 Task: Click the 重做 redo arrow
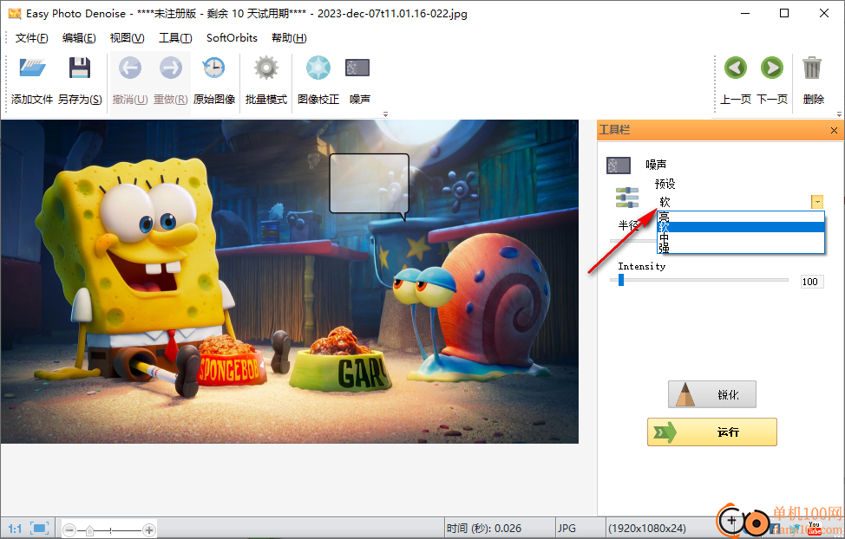click(x=171, y=68)
